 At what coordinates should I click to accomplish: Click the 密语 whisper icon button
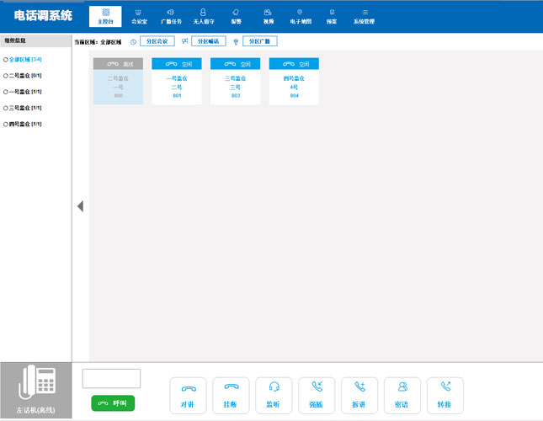point(402,395)
